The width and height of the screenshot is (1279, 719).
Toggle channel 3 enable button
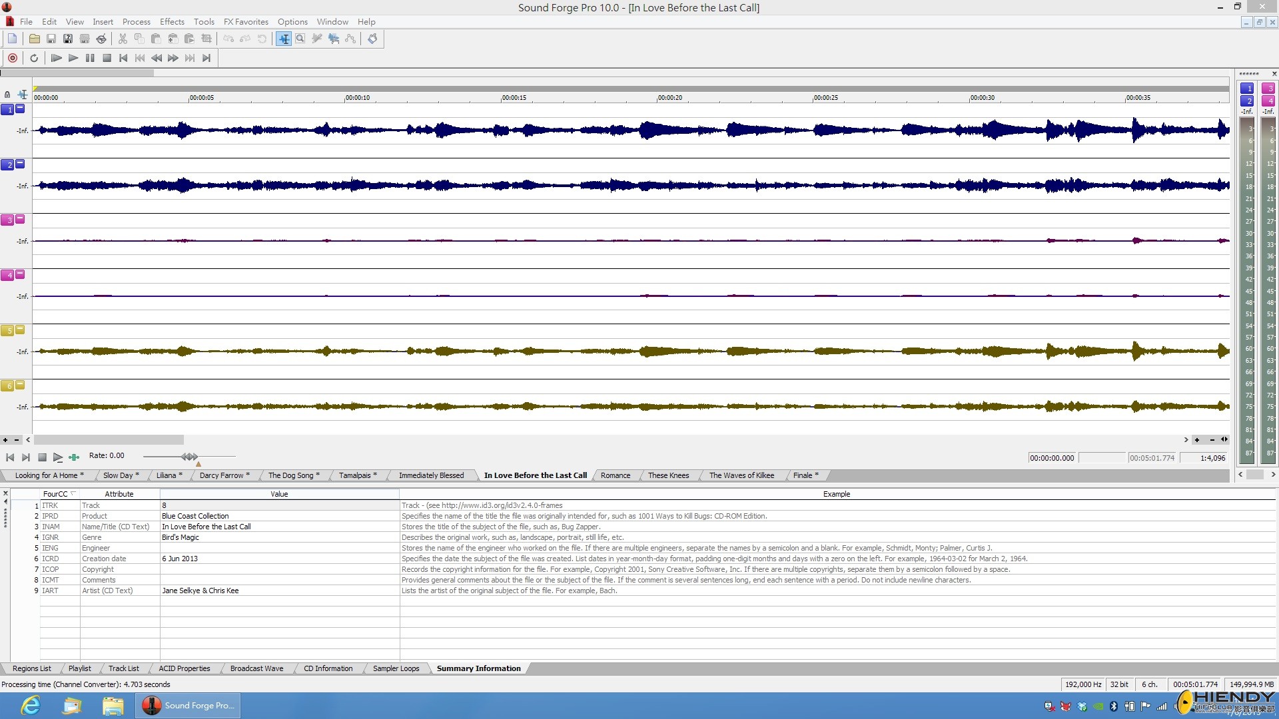click(x=7, y=220)
